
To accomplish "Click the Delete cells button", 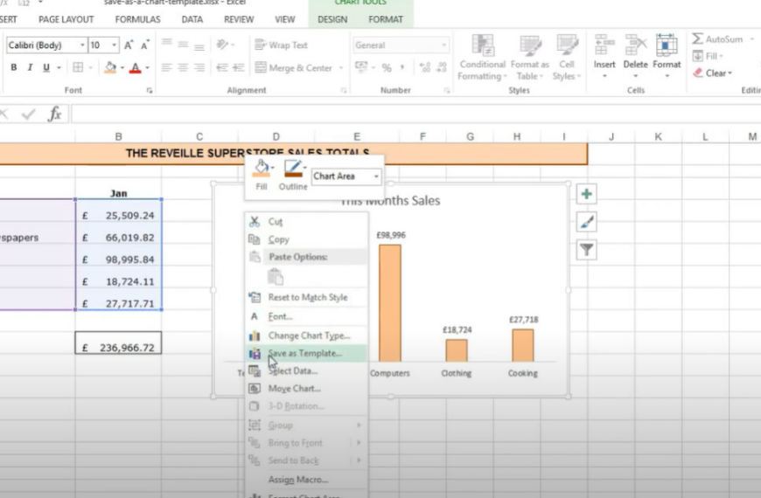I will 635,56.
